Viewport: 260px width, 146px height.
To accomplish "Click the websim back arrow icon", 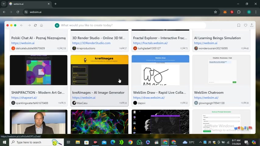I will pyautogui.click(x=22, y=25).
